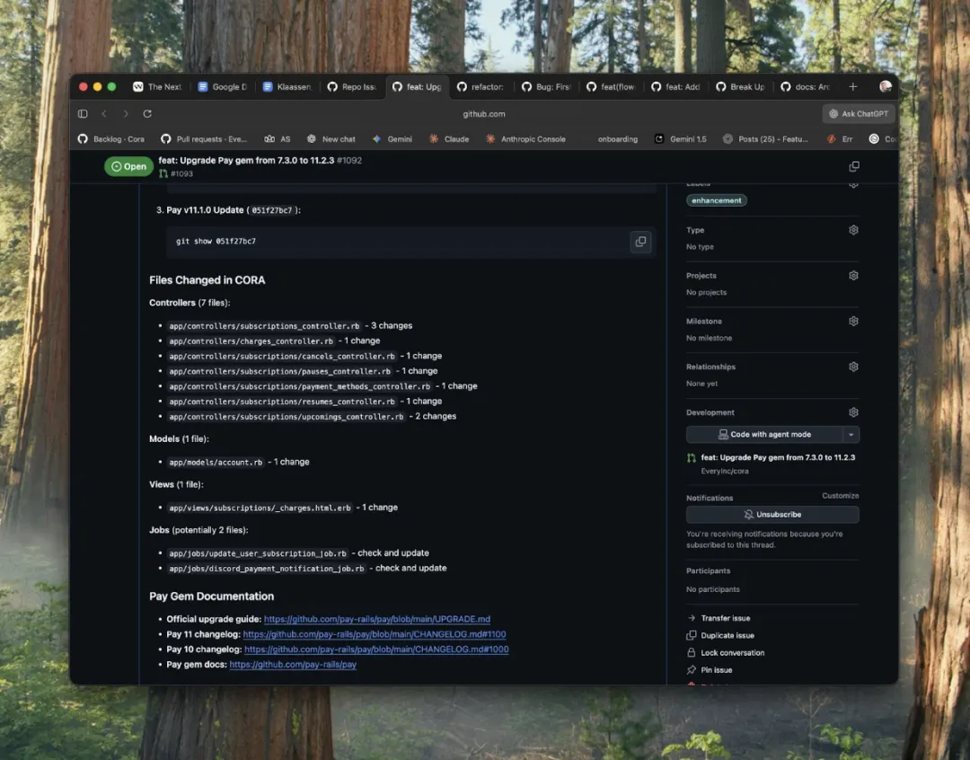
Task: Click the Code with agent mode button
Action: (x=764, y=435)
